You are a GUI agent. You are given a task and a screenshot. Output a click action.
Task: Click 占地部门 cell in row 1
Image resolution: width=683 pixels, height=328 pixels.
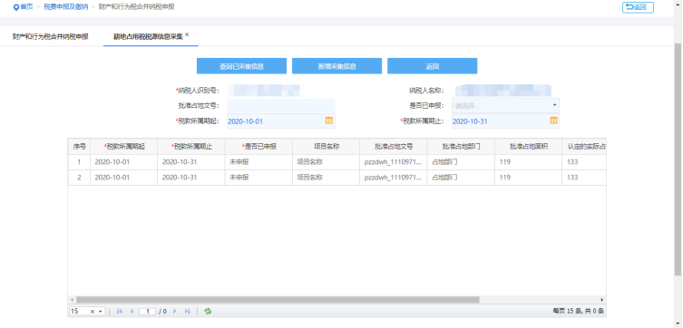462,162
